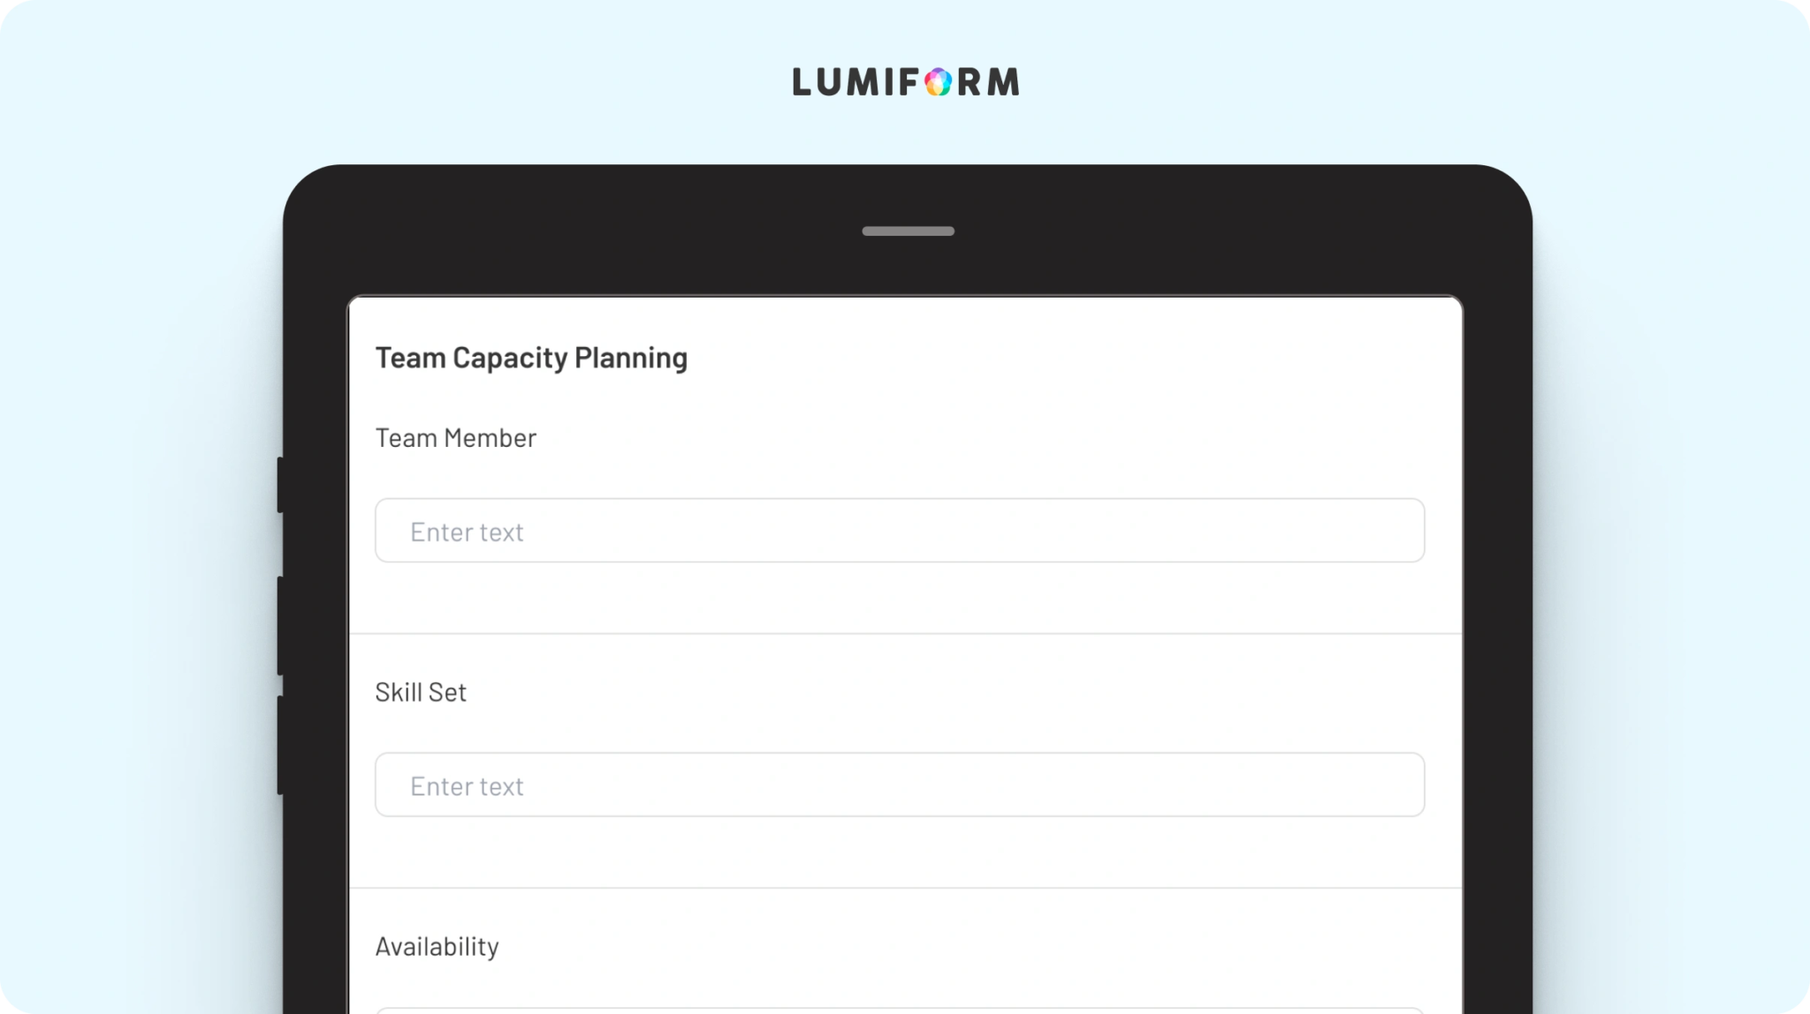Click the letter R in Lumiform logo
The height and width of the screenshot is (1014, 1810).
coord(969,82)
